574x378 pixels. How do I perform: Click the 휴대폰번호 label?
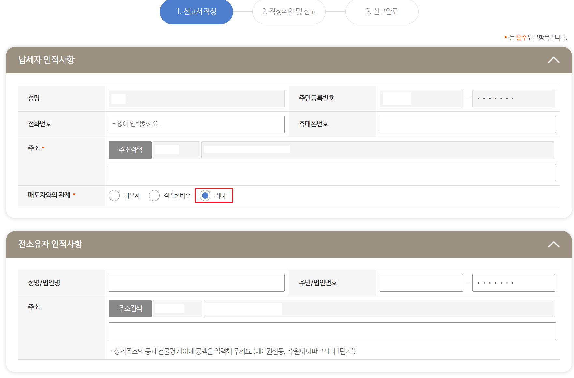pos(314,124)
